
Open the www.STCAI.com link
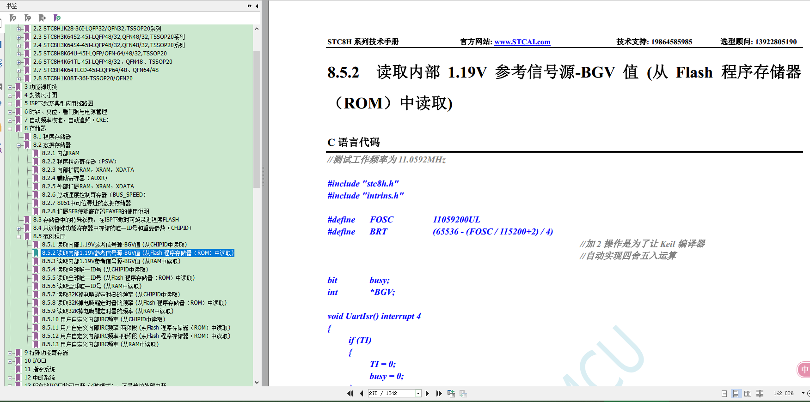[x=522, y=42]
